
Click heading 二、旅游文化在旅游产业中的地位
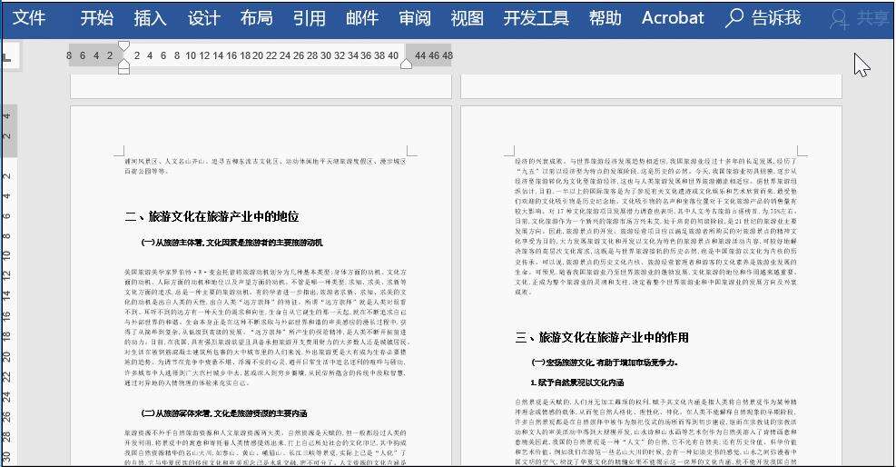pos(212,216)
